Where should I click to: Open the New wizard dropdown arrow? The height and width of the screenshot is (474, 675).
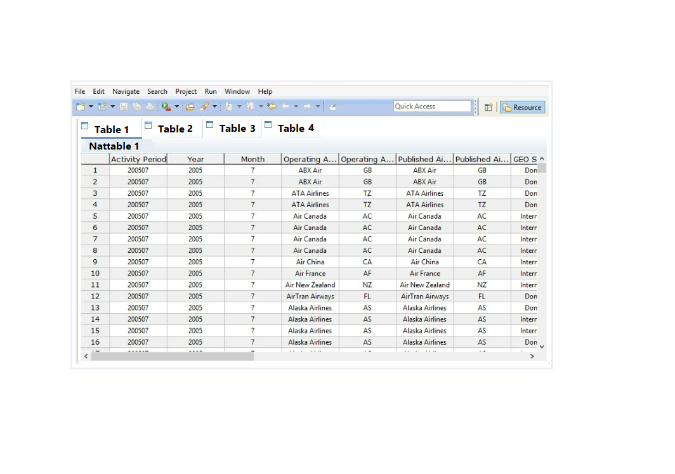coord(91,106)
